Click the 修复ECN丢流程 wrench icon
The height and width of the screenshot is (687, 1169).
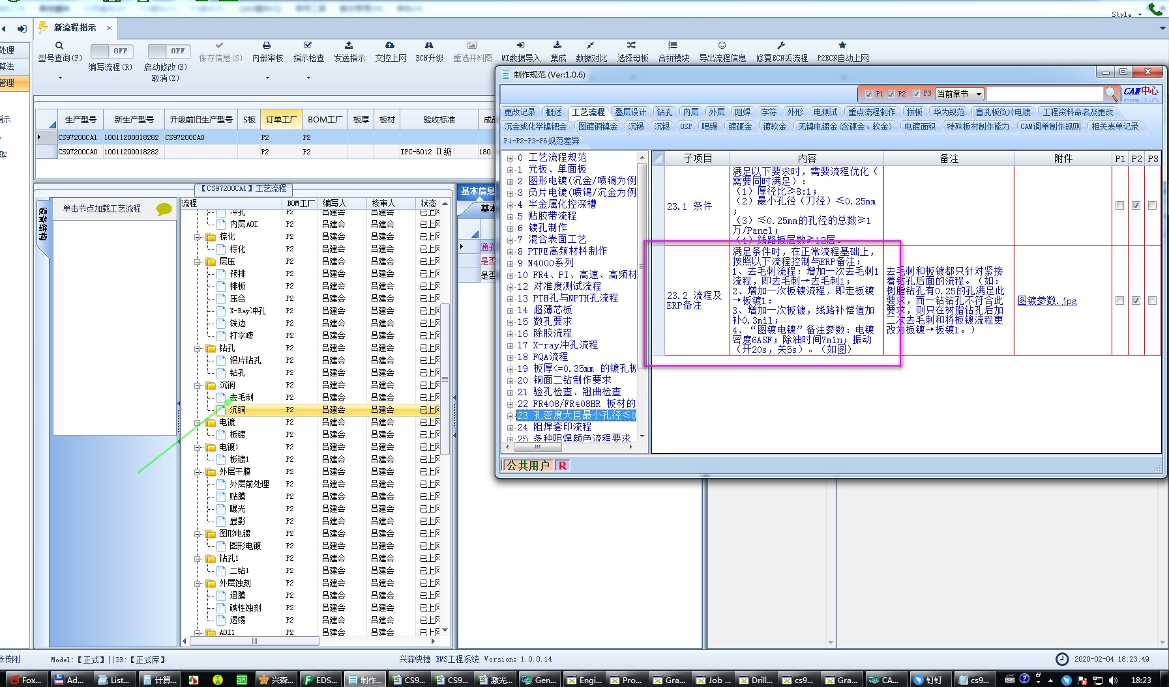[x=781, y=46]
